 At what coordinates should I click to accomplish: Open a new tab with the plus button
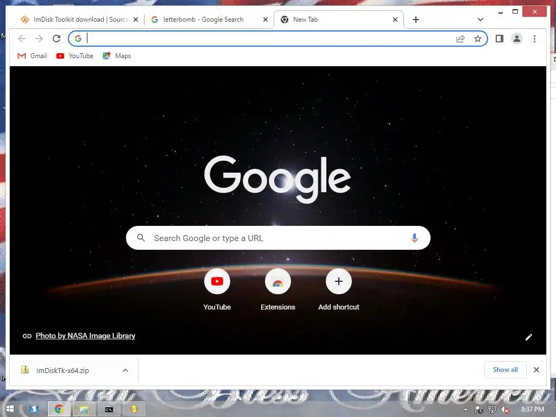click(416, 20)
